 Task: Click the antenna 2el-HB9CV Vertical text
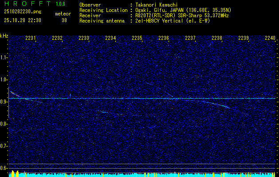173,21
